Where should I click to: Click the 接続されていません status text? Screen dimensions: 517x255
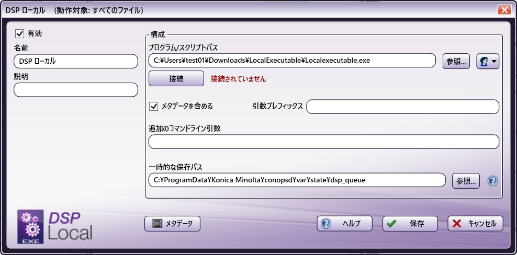[238, 79]
